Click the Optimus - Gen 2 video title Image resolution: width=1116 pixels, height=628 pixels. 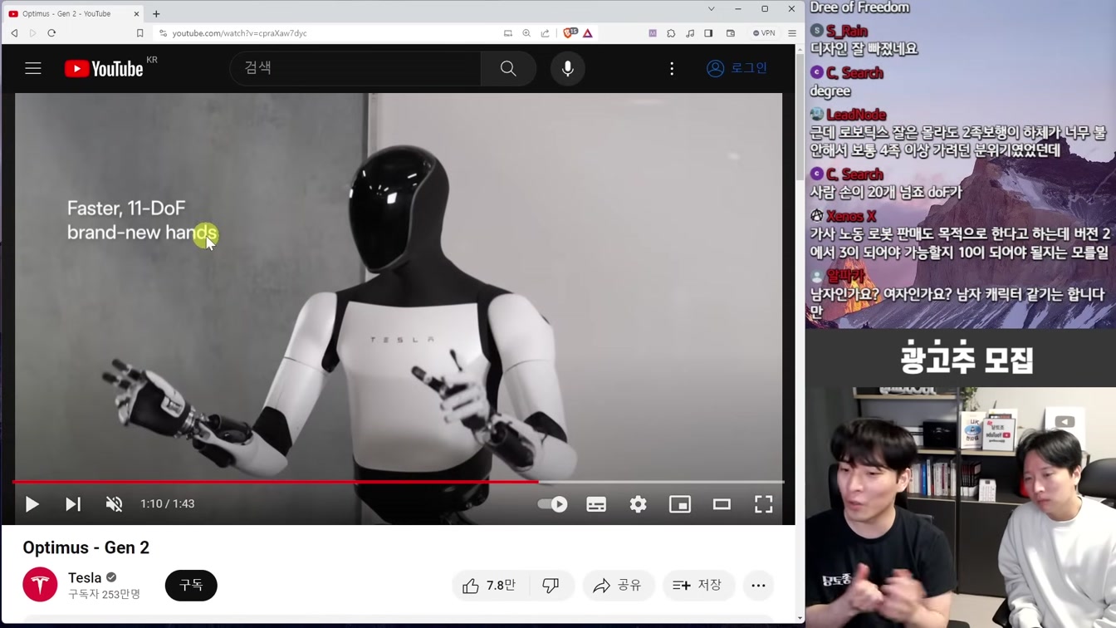pyautogui.click(x=86, y=547)
